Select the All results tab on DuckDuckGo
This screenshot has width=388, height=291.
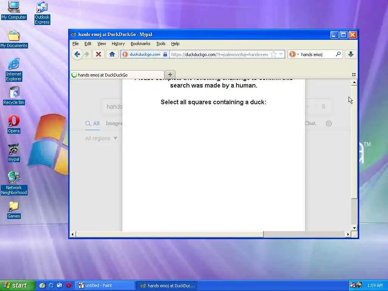coord(92,123)
